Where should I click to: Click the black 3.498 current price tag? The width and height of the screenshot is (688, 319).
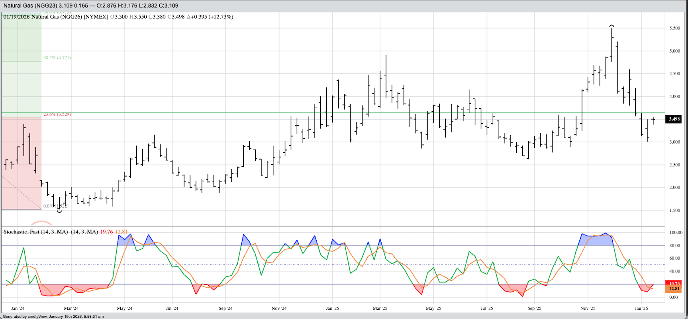(674, 119)
